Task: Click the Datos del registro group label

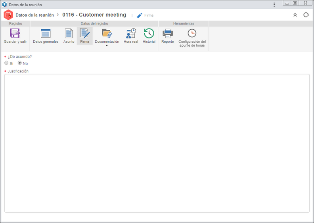Action: point(94,24)
